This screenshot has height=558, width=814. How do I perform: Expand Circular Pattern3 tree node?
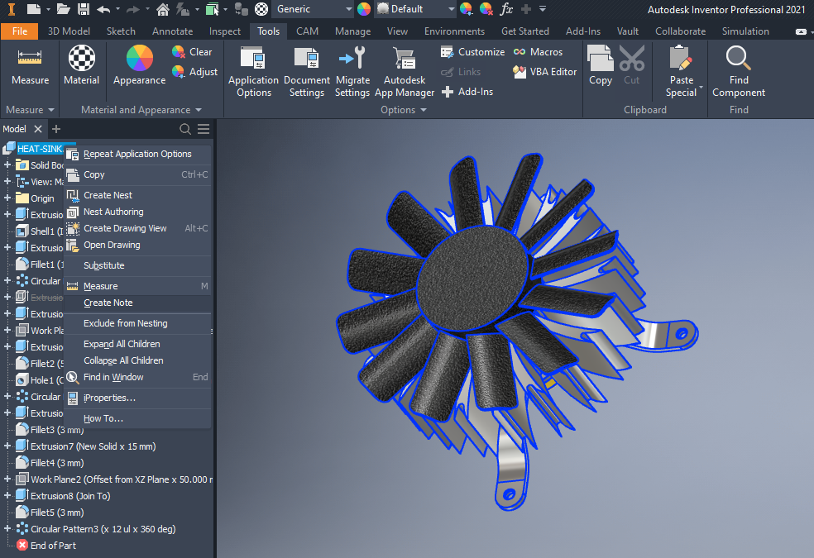[7, 529]
